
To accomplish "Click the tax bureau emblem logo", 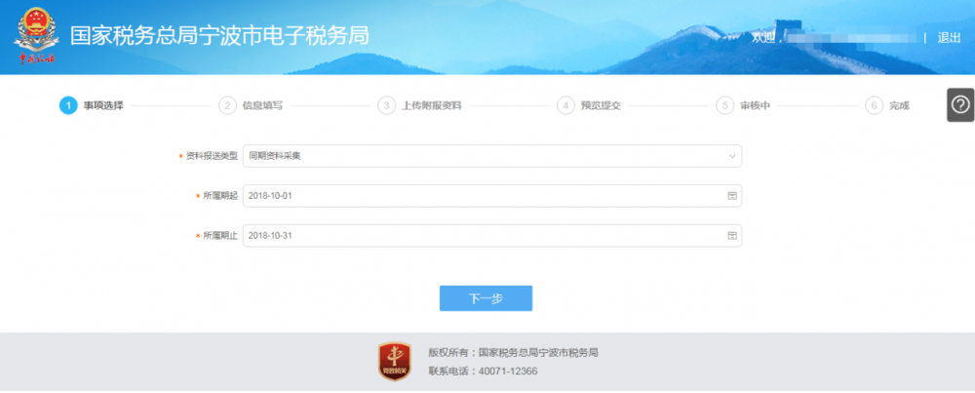I will [37, 36].
